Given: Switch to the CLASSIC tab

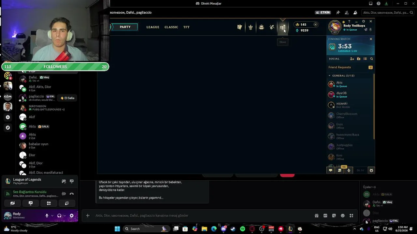Looking at the screenshot, I should tap(171, 27).
